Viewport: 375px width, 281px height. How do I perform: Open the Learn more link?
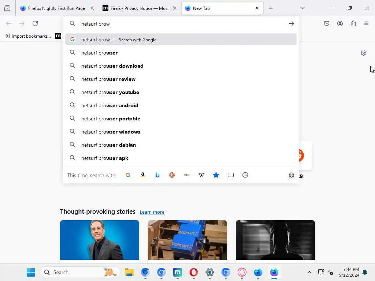coord(152,212)
